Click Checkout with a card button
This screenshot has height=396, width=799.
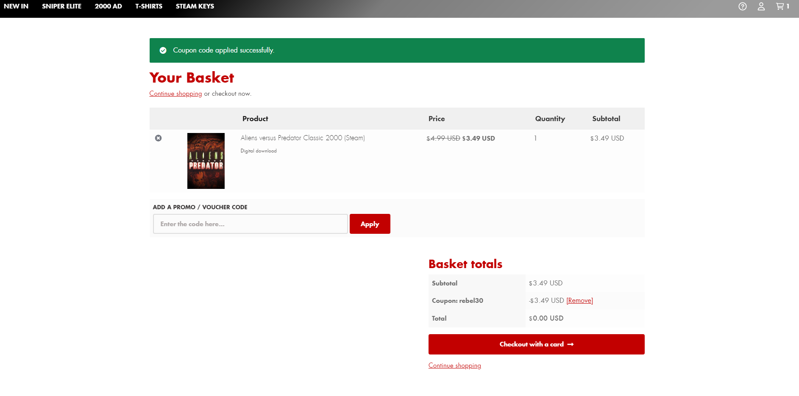536,344
